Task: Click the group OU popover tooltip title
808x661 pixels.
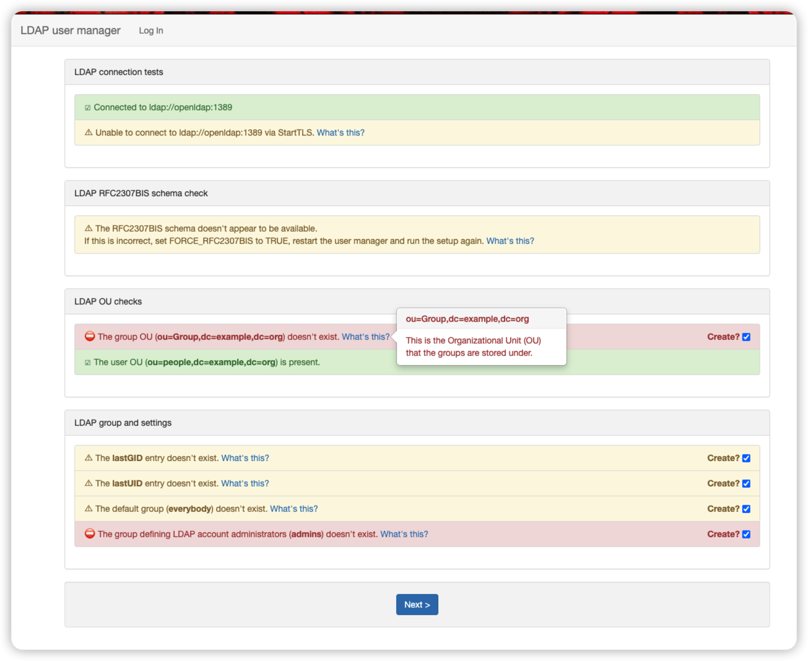Action: point(467,319)
